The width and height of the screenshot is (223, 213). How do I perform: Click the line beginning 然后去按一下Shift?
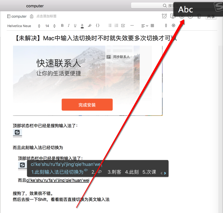[x=61, y=199]
